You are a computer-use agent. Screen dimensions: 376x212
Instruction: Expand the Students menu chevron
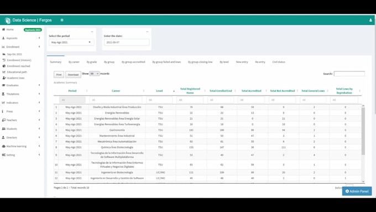click(39, 128)
